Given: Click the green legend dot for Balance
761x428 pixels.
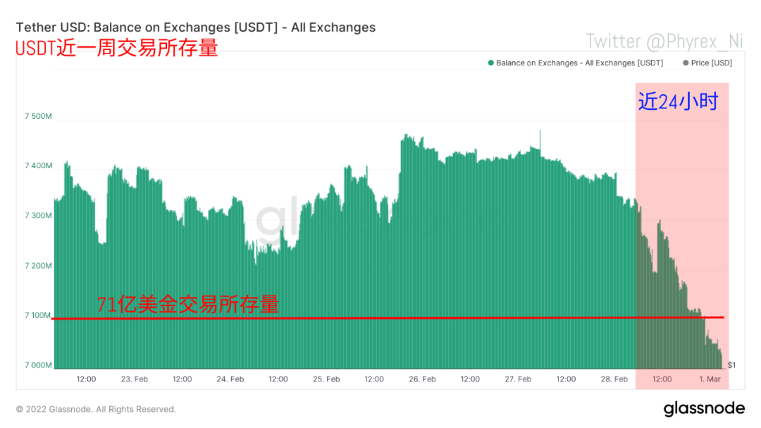Looking at the screenshot, I should point(490,63).
